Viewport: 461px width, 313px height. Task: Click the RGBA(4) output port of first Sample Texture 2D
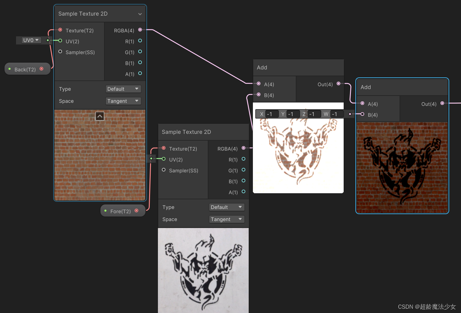(140, 30)
